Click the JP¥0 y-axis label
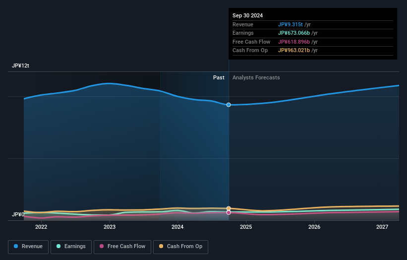Screen dimensions: 407x260 coord(18,214)
